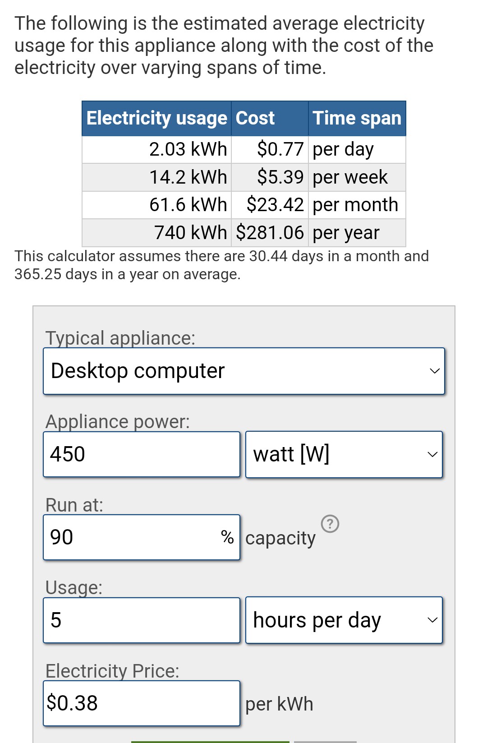
Task: Click the Electricity usage column header
Action: pos(156,118)
